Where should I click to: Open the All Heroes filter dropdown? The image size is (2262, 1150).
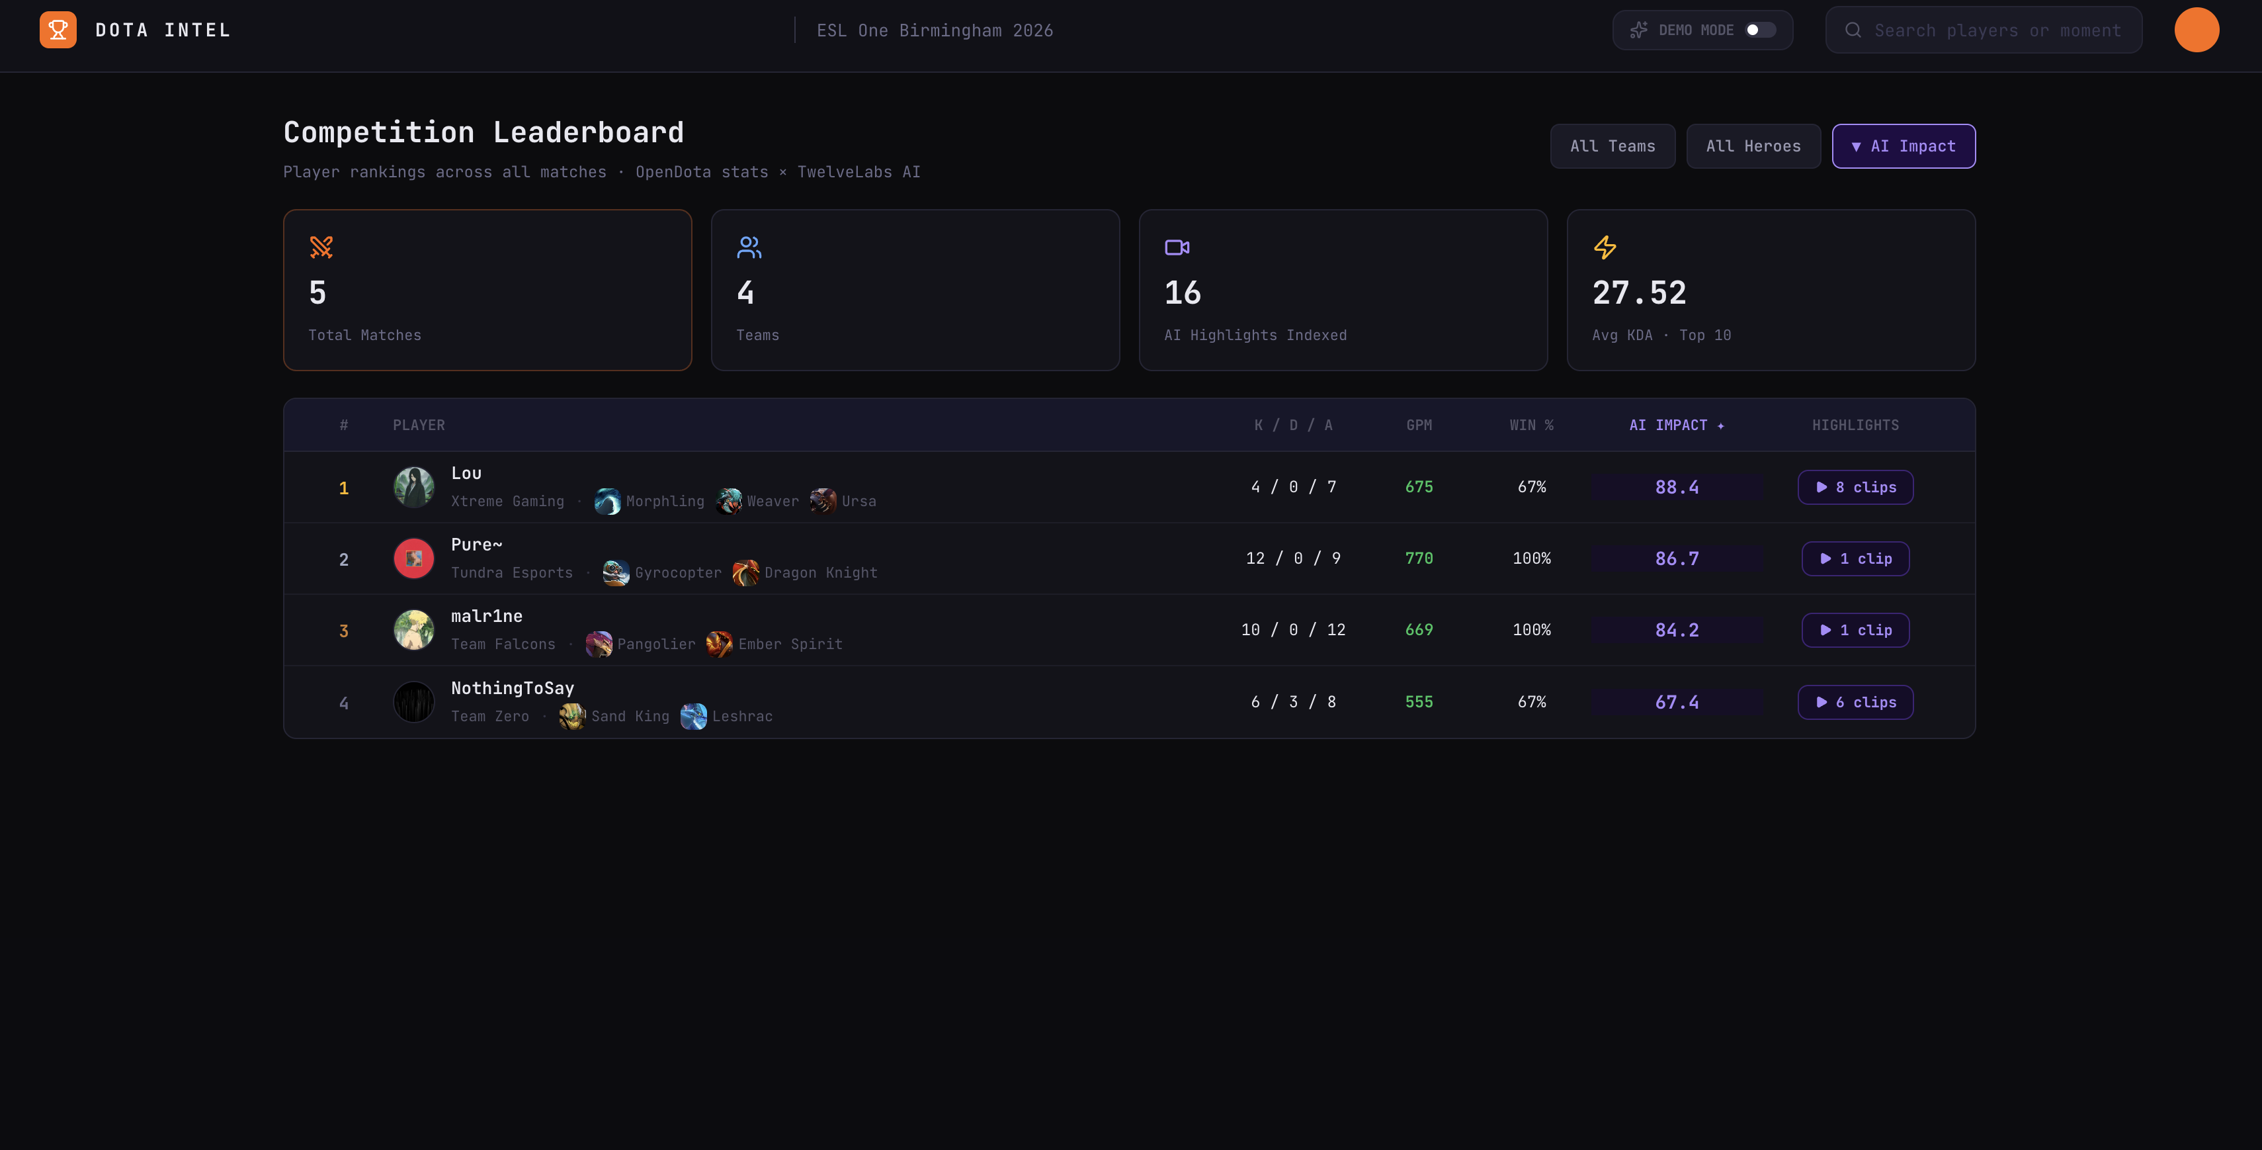click(x=1753, y=146)
